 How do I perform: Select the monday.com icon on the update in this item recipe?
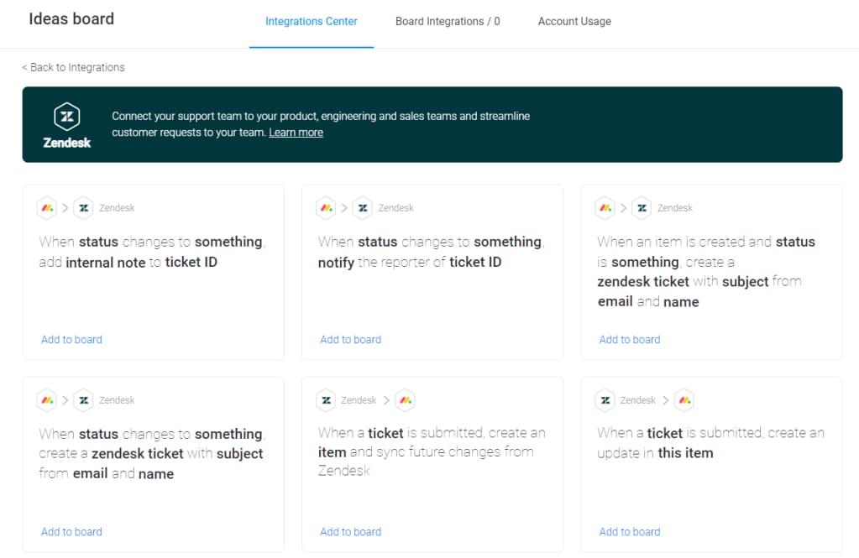pyautogui.click(x=684, y=400)
